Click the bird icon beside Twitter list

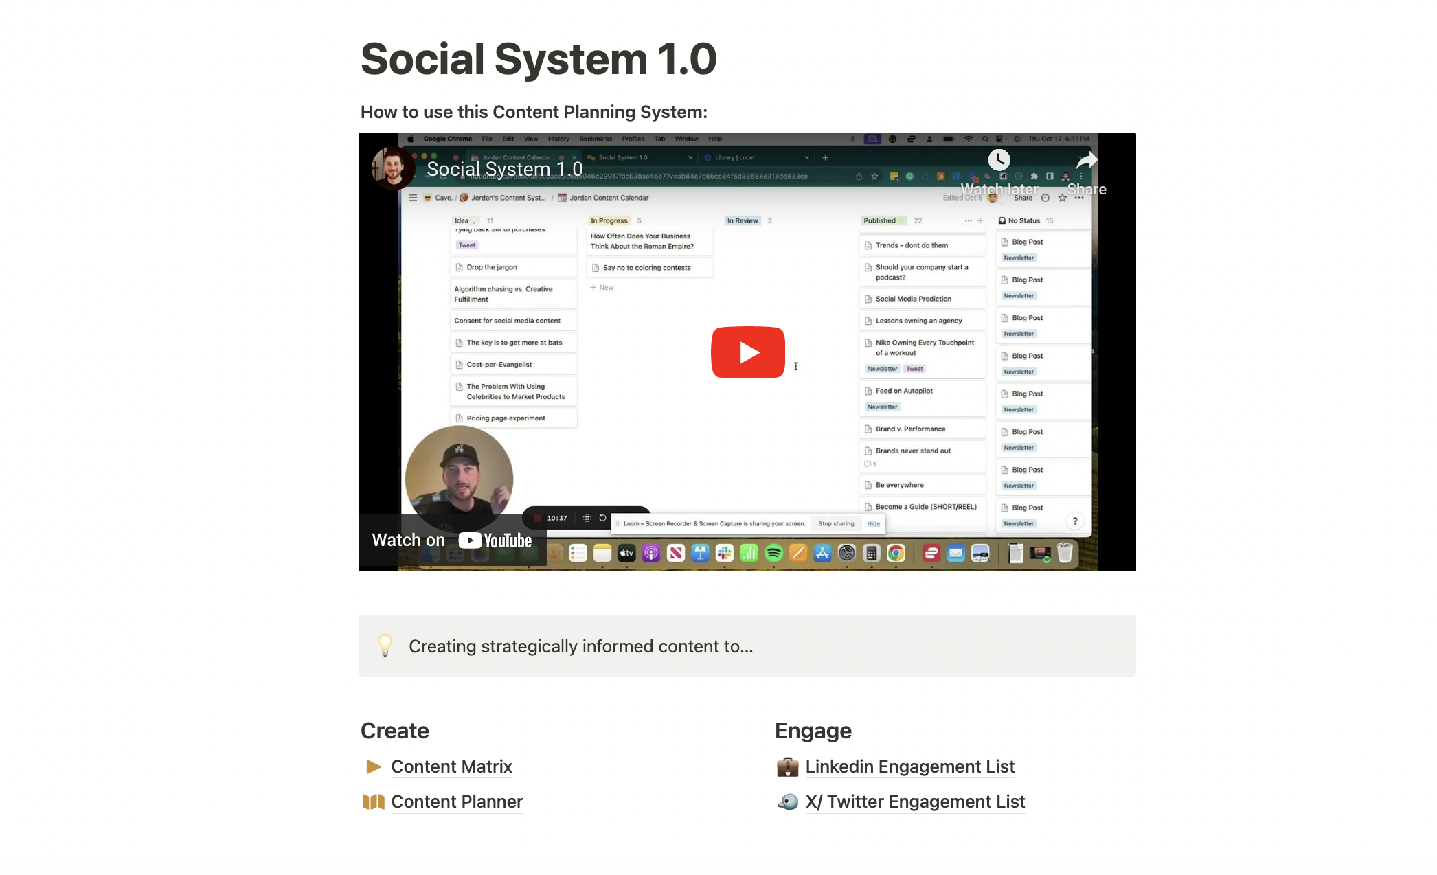tap(787, 802)
